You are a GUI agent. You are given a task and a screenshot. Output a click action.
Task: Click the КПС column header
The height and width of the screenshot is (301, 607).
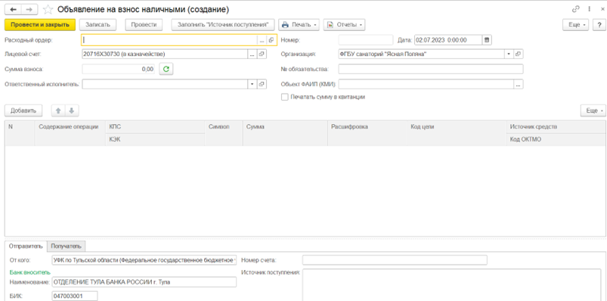[155, 126]
